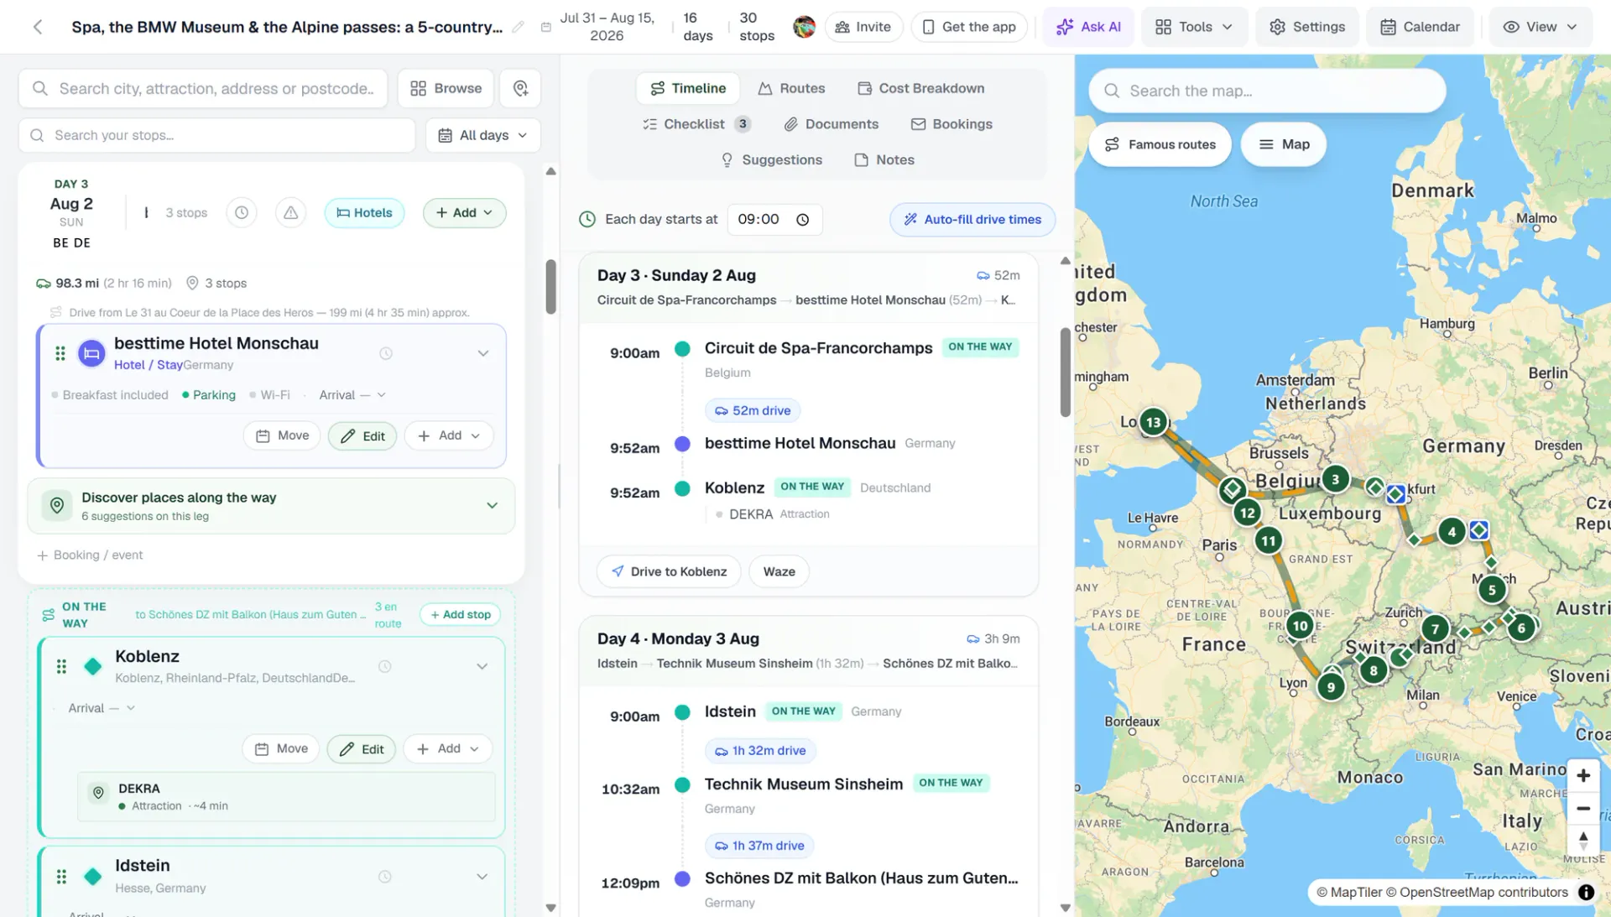This screenshot has height=917, width=1611.
Task: Open All days filter dropdown
Action: (482, 135)
